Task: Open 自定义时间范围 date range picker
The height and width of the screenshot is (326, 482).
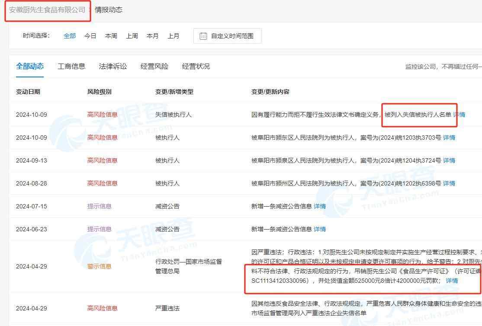Action: click(x=232, y=36)
